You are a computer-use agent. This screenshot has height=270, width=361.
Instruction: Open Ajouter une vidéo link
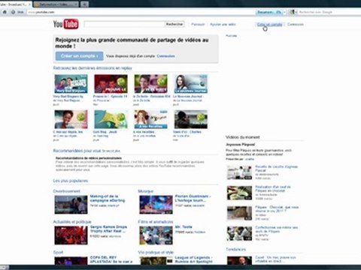coord(223,25)
